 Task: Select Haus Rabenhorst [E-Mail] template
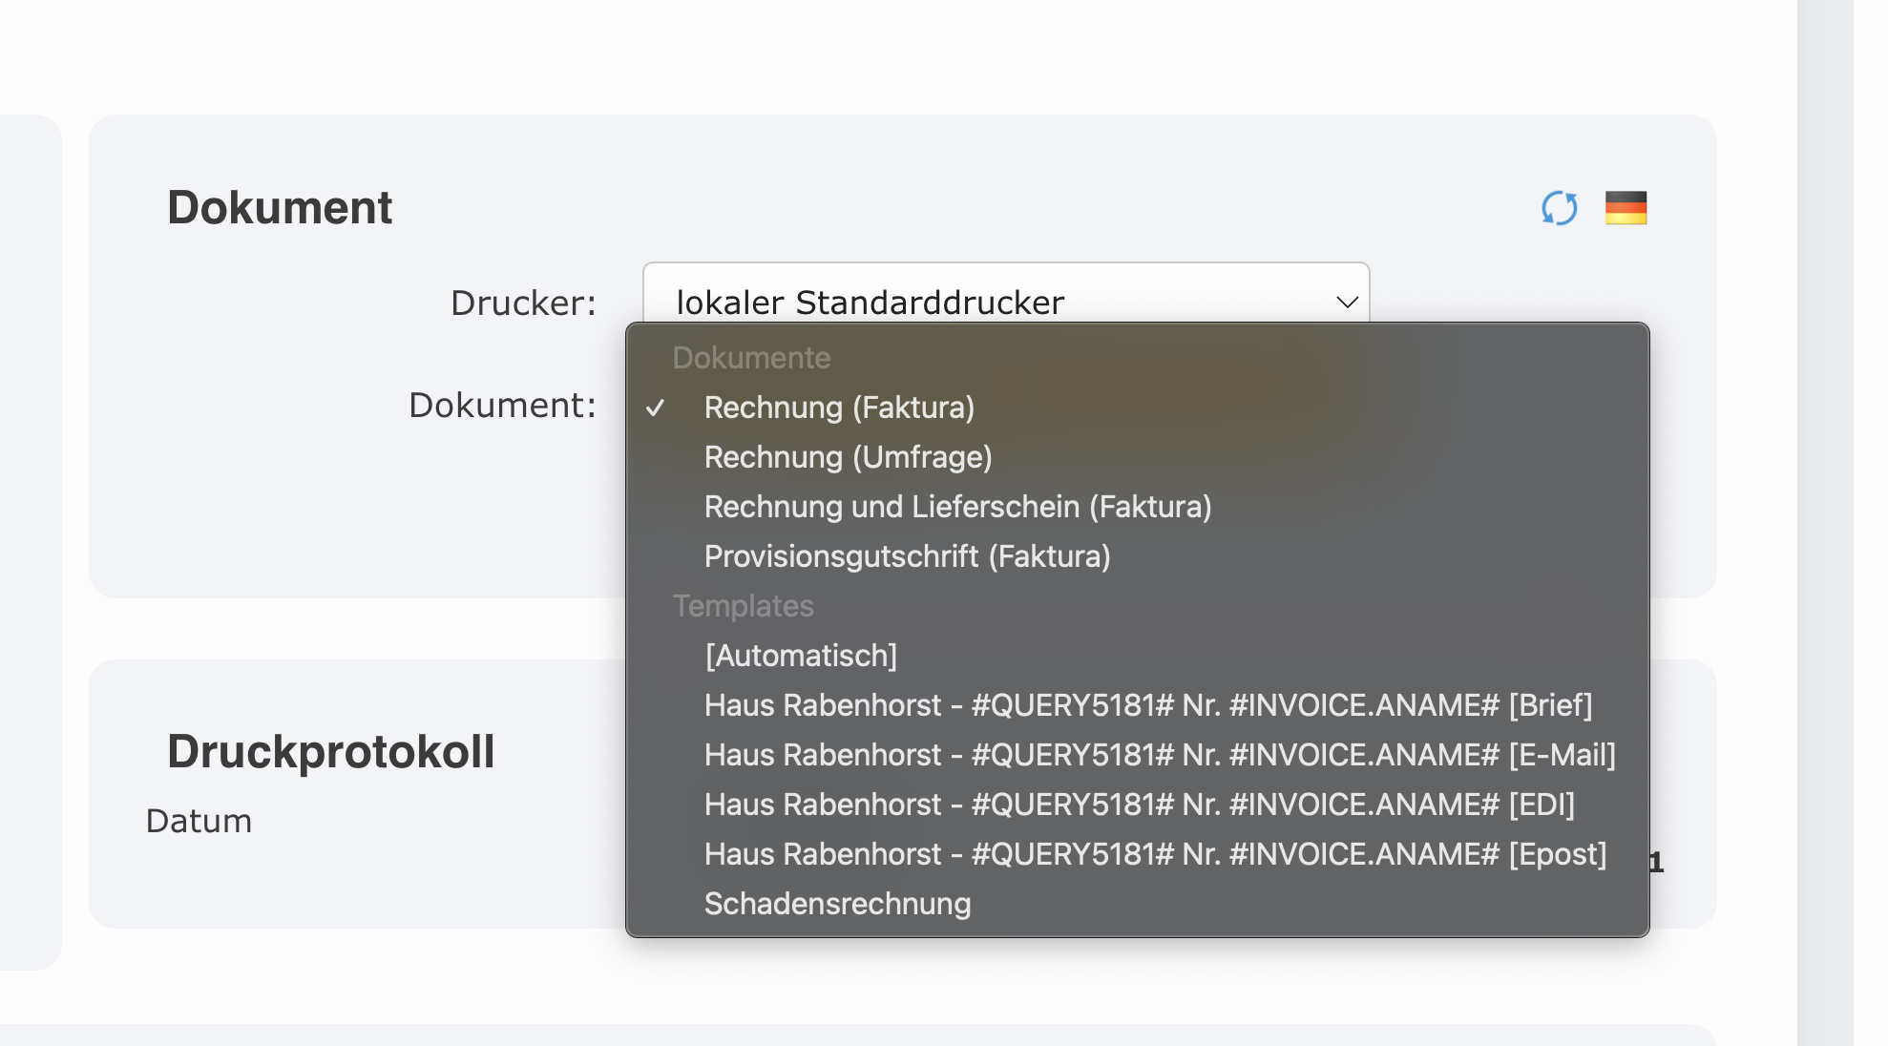point(1160,755)
